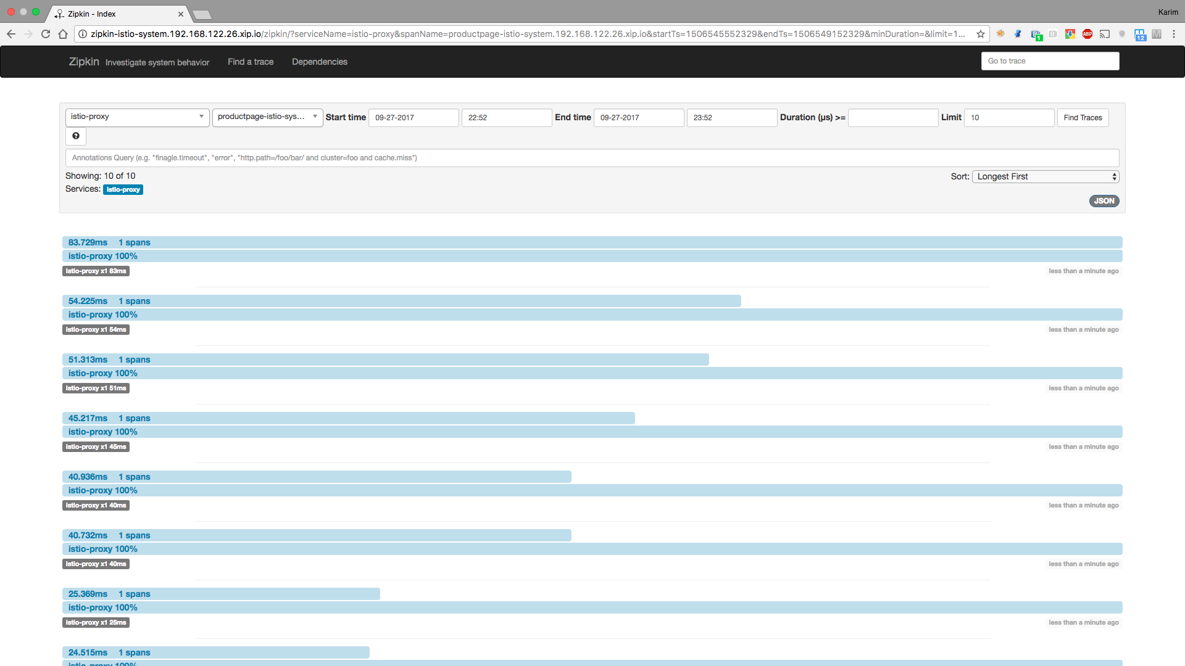
Task: Go back with the browser arrow
Action: tap(11, 34)
